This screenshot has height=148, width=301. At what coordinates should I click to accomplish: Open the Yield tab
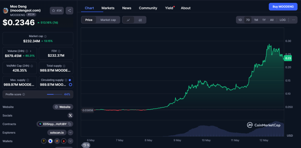(x=169, y=8)
